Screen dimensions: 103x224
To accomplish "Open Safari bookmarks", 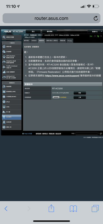I will tap(73, 209).
